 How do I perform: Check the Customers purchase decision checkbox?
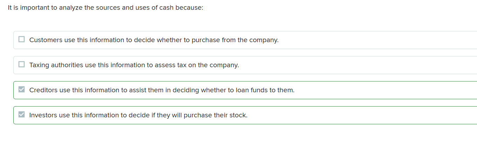pos(22,40)
